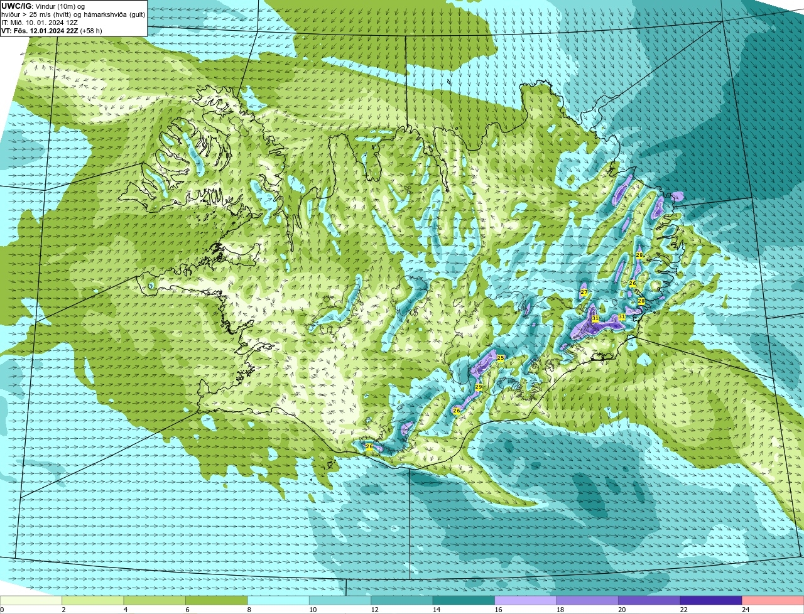804x614 pixels.
Task: Click the 14–16 m/s dark teal legend swatch
Action: tap(464, 600)
